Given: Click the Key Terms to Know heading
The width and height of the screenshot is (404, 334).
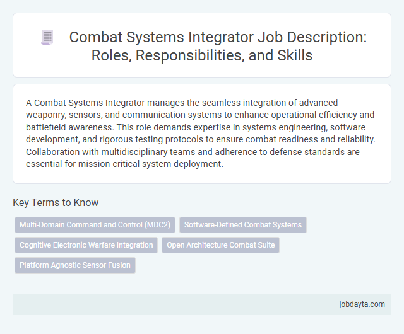Looking at the screenshot, I should [56, 202].
